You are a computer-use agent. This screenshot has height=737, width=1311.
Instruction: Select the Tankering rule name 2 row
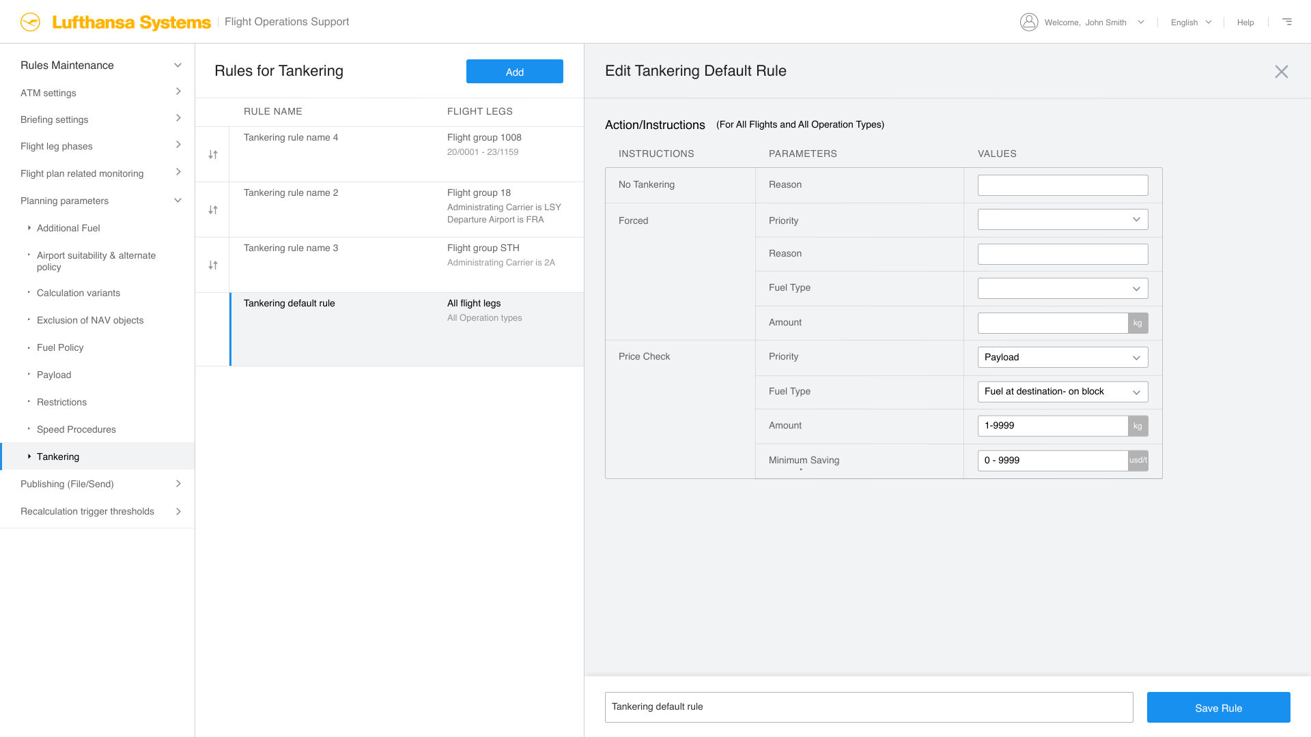[x=389, y=209]
